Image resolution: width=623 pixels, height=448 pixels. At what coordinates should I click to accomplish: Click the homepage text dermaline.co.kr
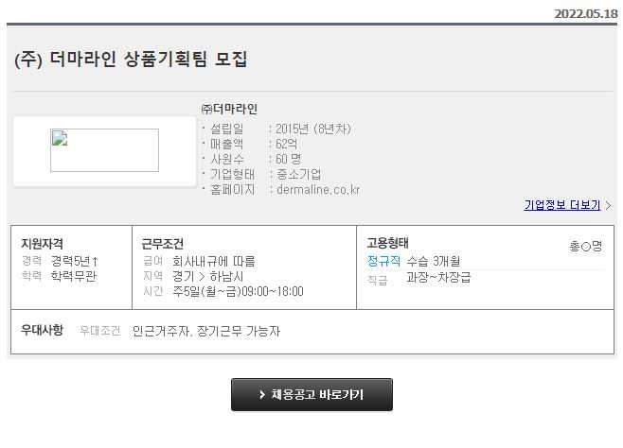click(x=318, y=190)
